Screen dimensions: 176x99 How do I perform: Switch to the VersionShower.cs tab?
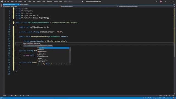tap(24, 4)
